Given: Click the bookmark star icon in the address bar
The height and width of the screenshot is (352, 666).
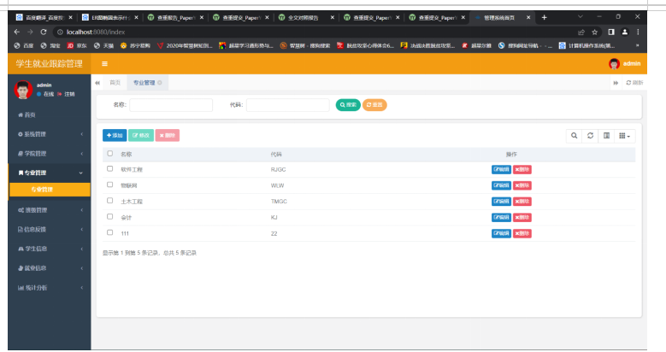Looking at the screenshot, I should click(595, 32).
